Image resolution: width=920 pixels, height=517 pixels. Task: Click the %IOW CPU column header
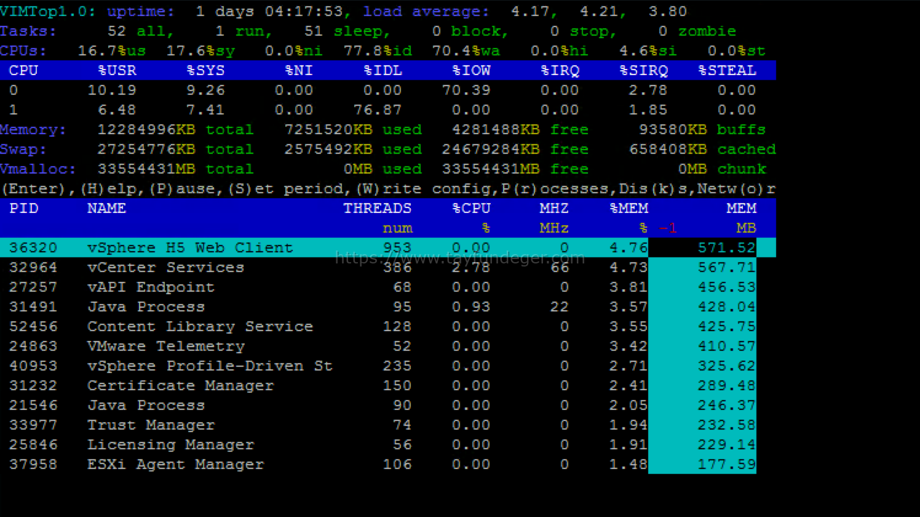pos(471,70)
